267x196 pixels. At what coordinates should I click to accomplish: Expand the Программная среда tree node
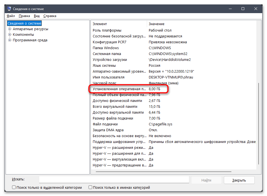10,40
